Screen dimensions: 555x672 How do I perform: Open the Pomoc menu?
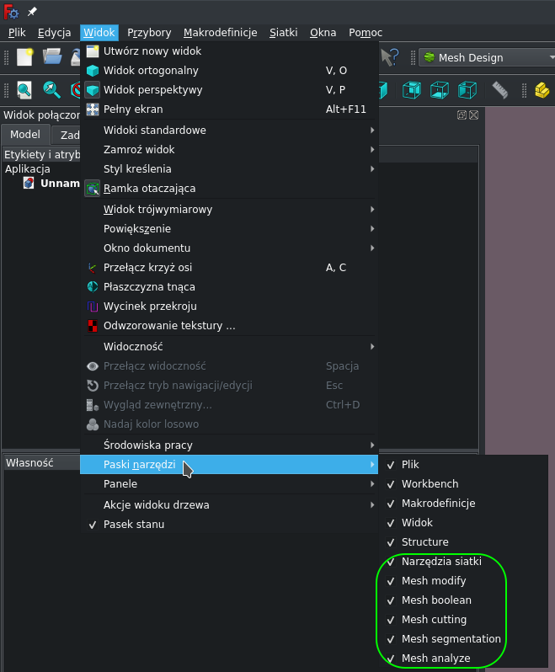click(366, 33)
